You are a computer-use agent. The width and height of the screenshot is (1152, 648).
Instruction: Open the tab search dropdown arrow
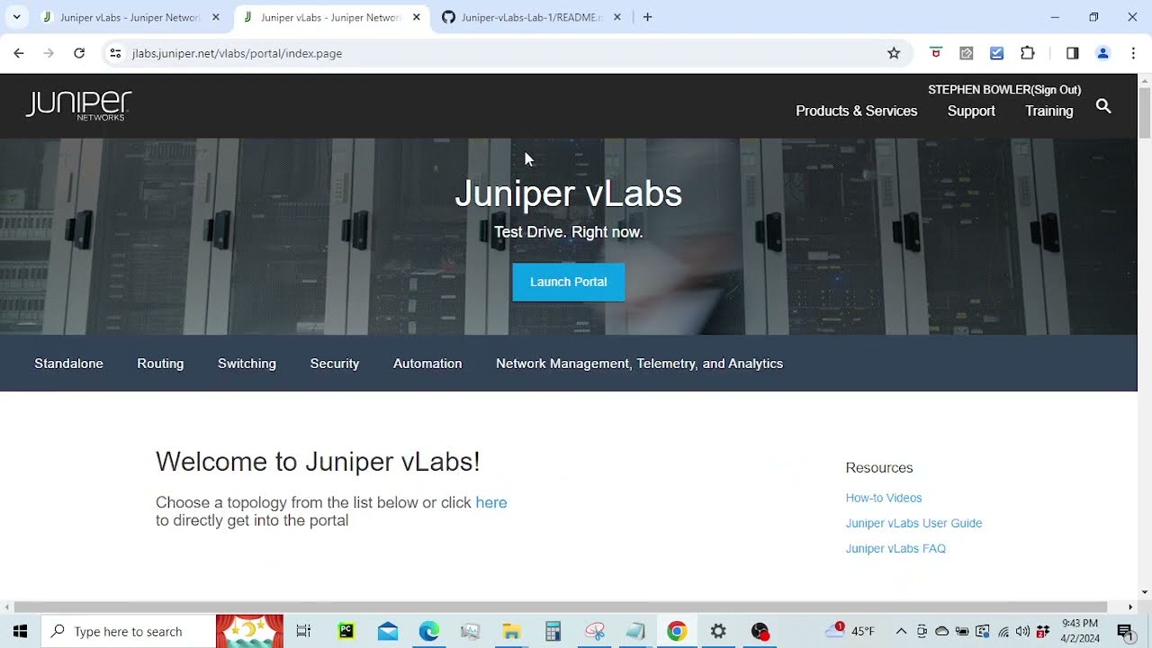(16, 17)
